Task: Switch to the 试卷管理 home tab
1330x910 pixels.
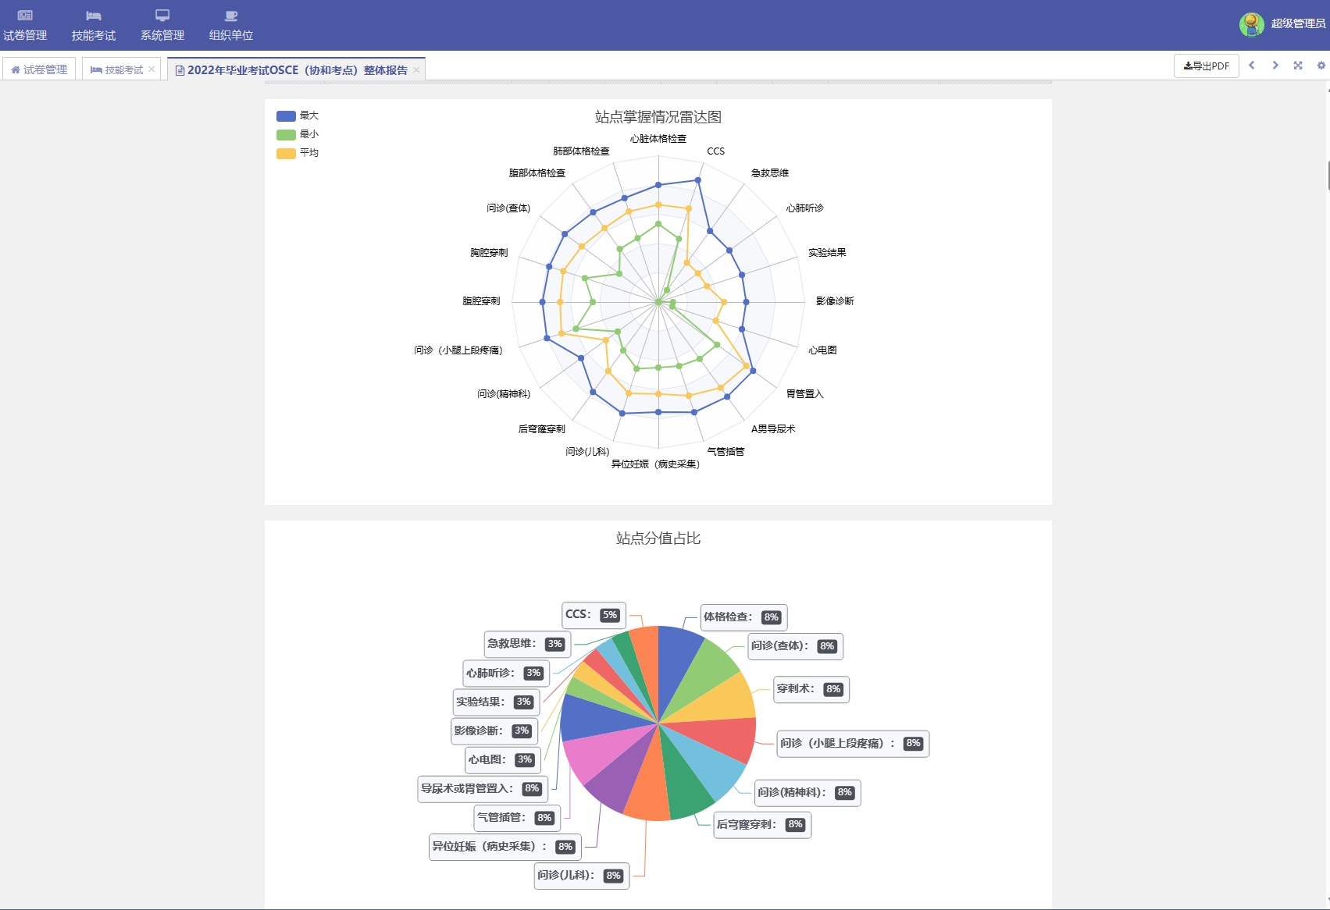Action: pyautogui.click(x=39, y=69)
